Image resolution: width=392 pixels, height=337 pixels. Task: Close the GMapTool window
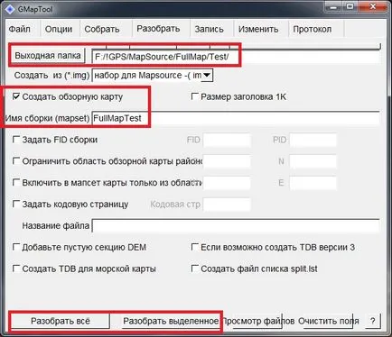click(373, 6)
